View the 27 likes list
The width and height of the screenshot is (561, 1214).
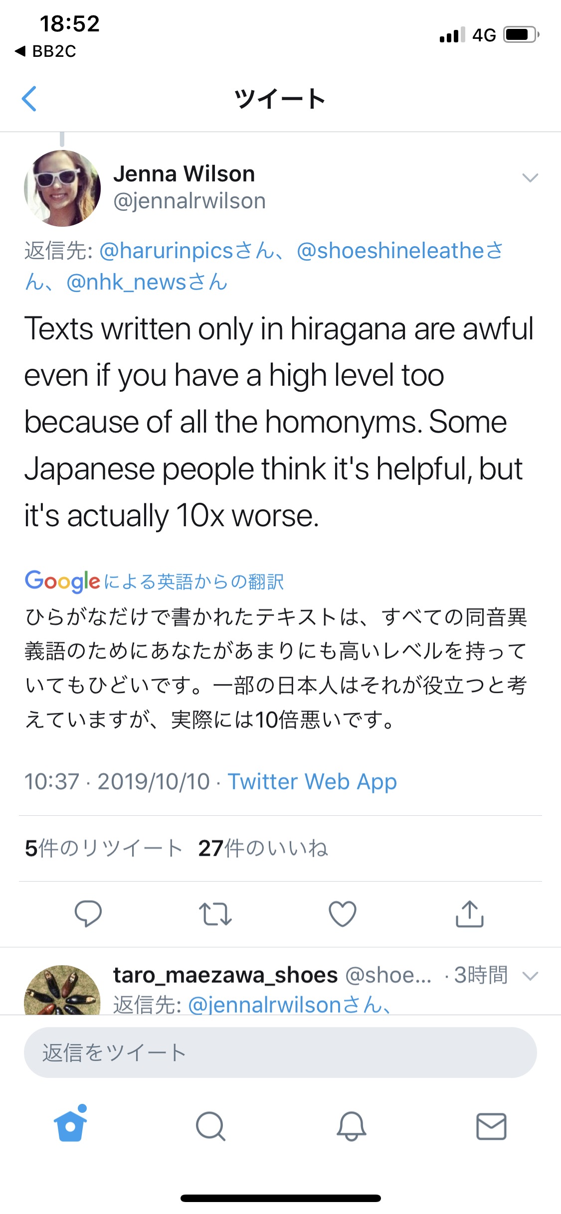tap(263, 848)
